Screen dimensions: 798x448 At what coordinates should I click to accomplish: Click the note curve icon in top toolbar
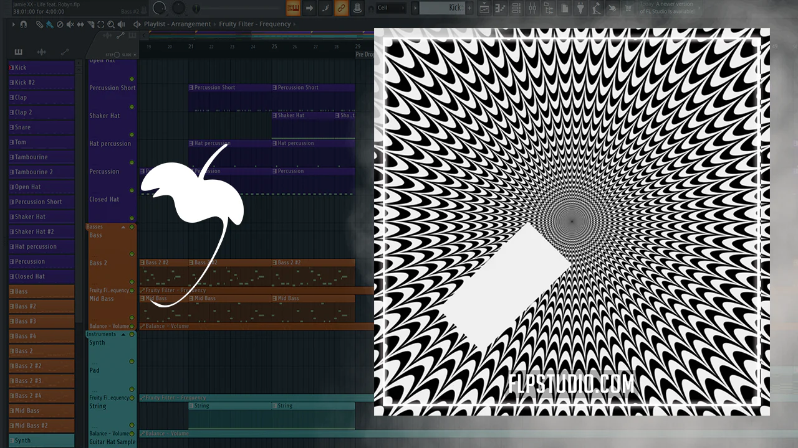[x=325, y=8]
